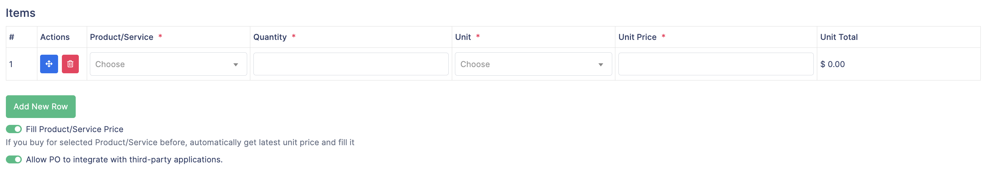Screen dimensions: 988x172
Task: Focus the Unit Price input field
Action: pos(716,64)
